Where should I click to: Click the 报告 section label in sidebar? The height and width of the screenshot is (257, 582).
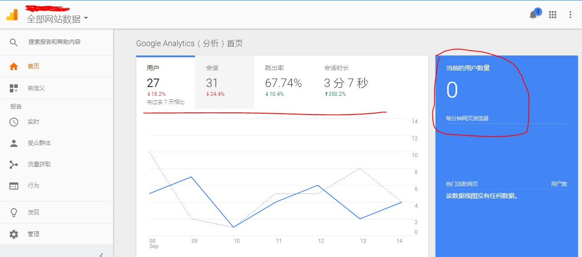point(16,107)
